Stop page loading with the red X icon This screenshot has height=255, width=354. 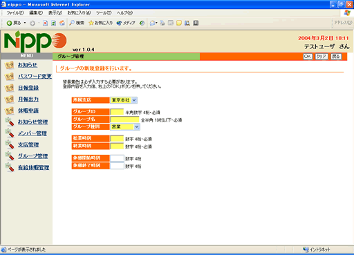(x=46, y=23)
